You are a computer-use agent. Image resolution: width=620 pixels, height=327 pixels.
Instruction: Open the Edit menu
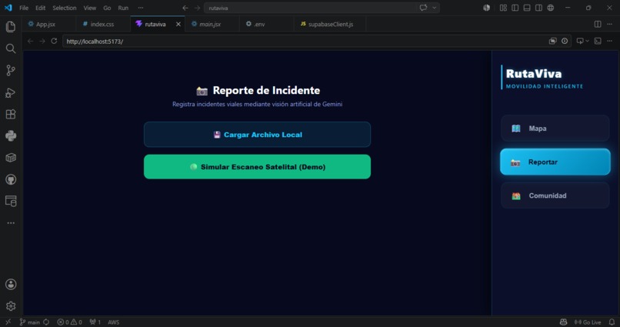tap(40, 8)
